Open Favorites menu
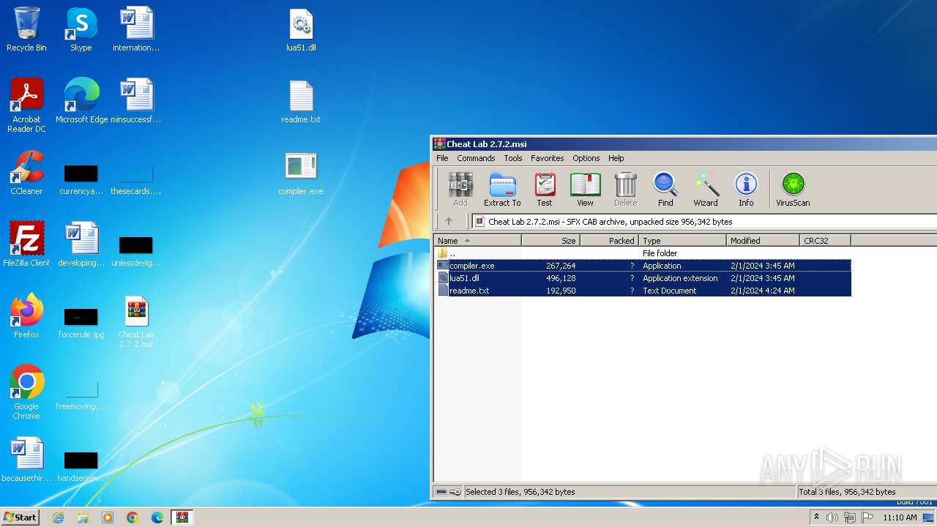Viewport: 937px width, 527px height. pos(548,158)
